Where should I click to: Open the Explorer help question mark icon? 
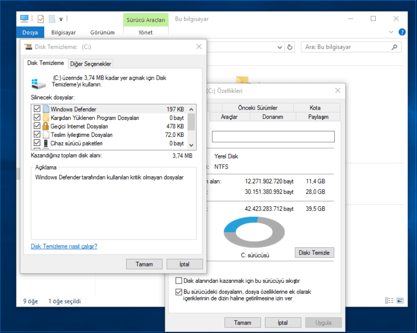(x=402, y=32)
